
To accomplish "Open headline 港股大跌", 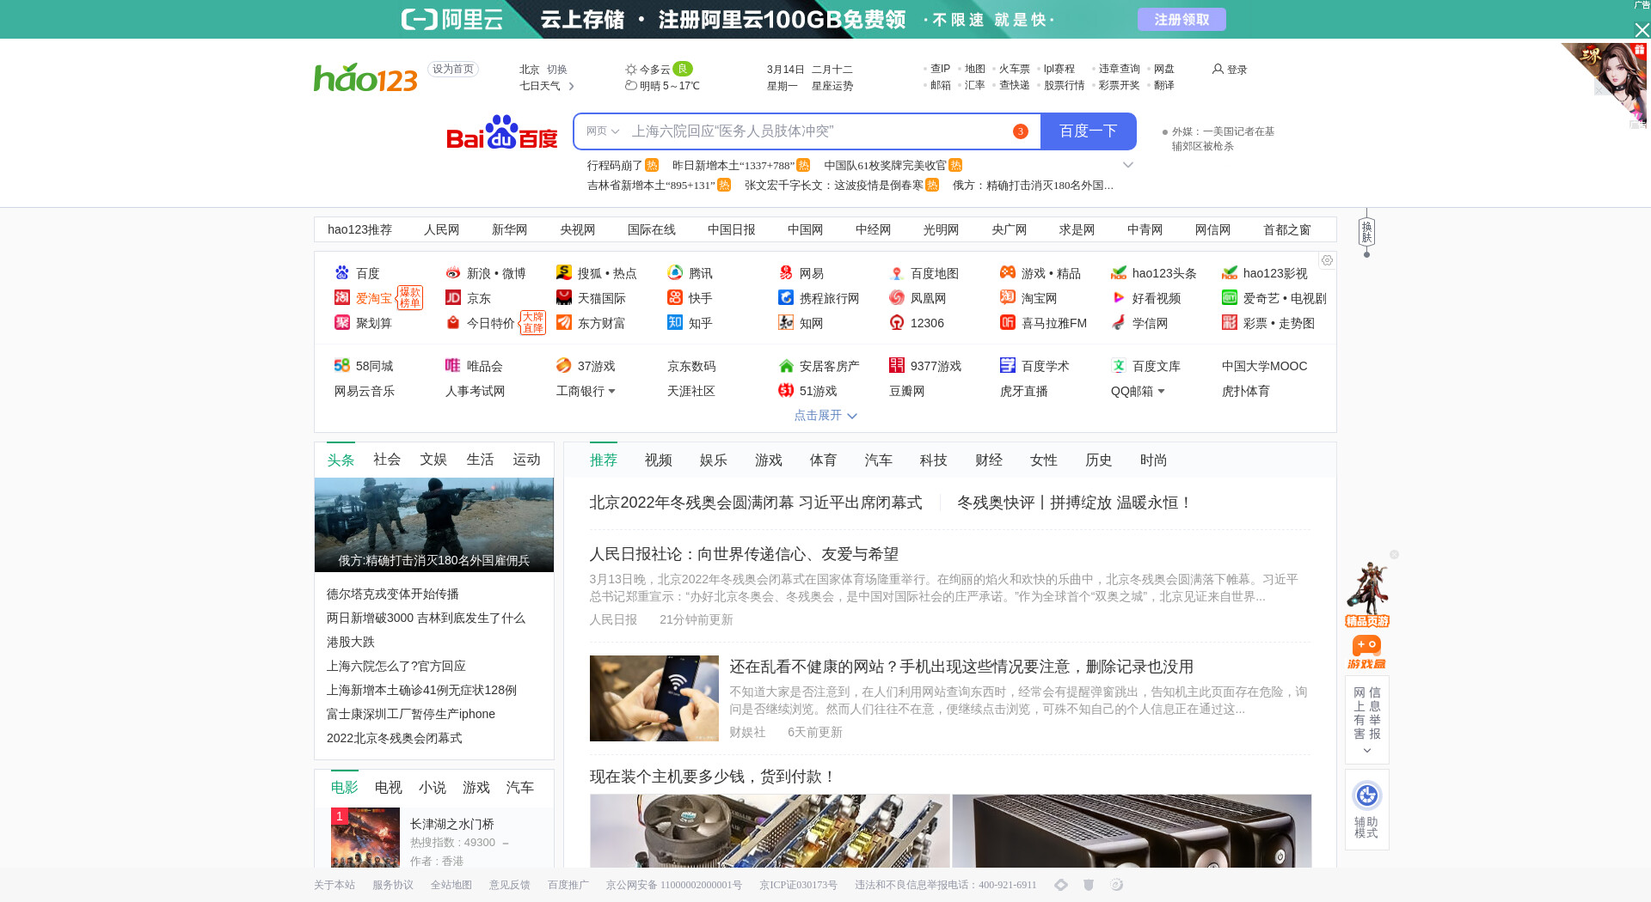I will (x=351, y=643).
